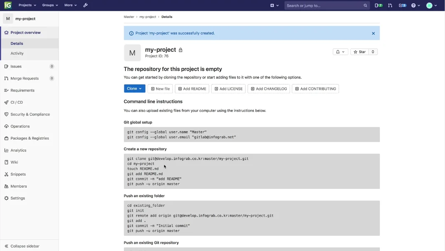Click the Add README button
Viewport: 445px width, 251px height.
point(192,89)
